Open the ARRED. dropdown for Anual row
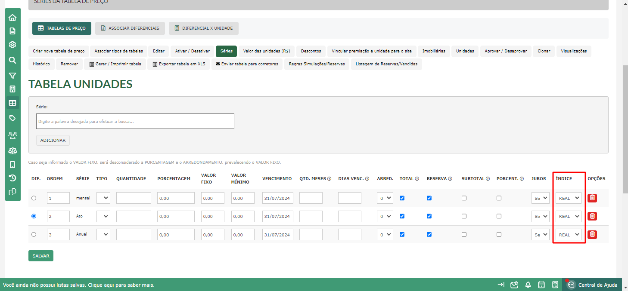 point(385,235)
